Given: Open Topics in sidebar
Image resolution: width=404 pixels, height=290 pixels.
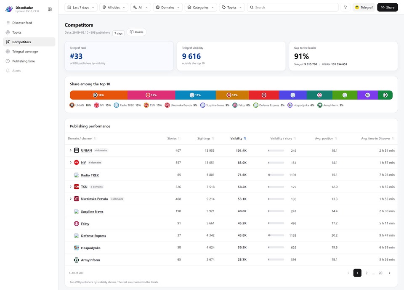Looking at the screenshot, I should pos(29,32).
